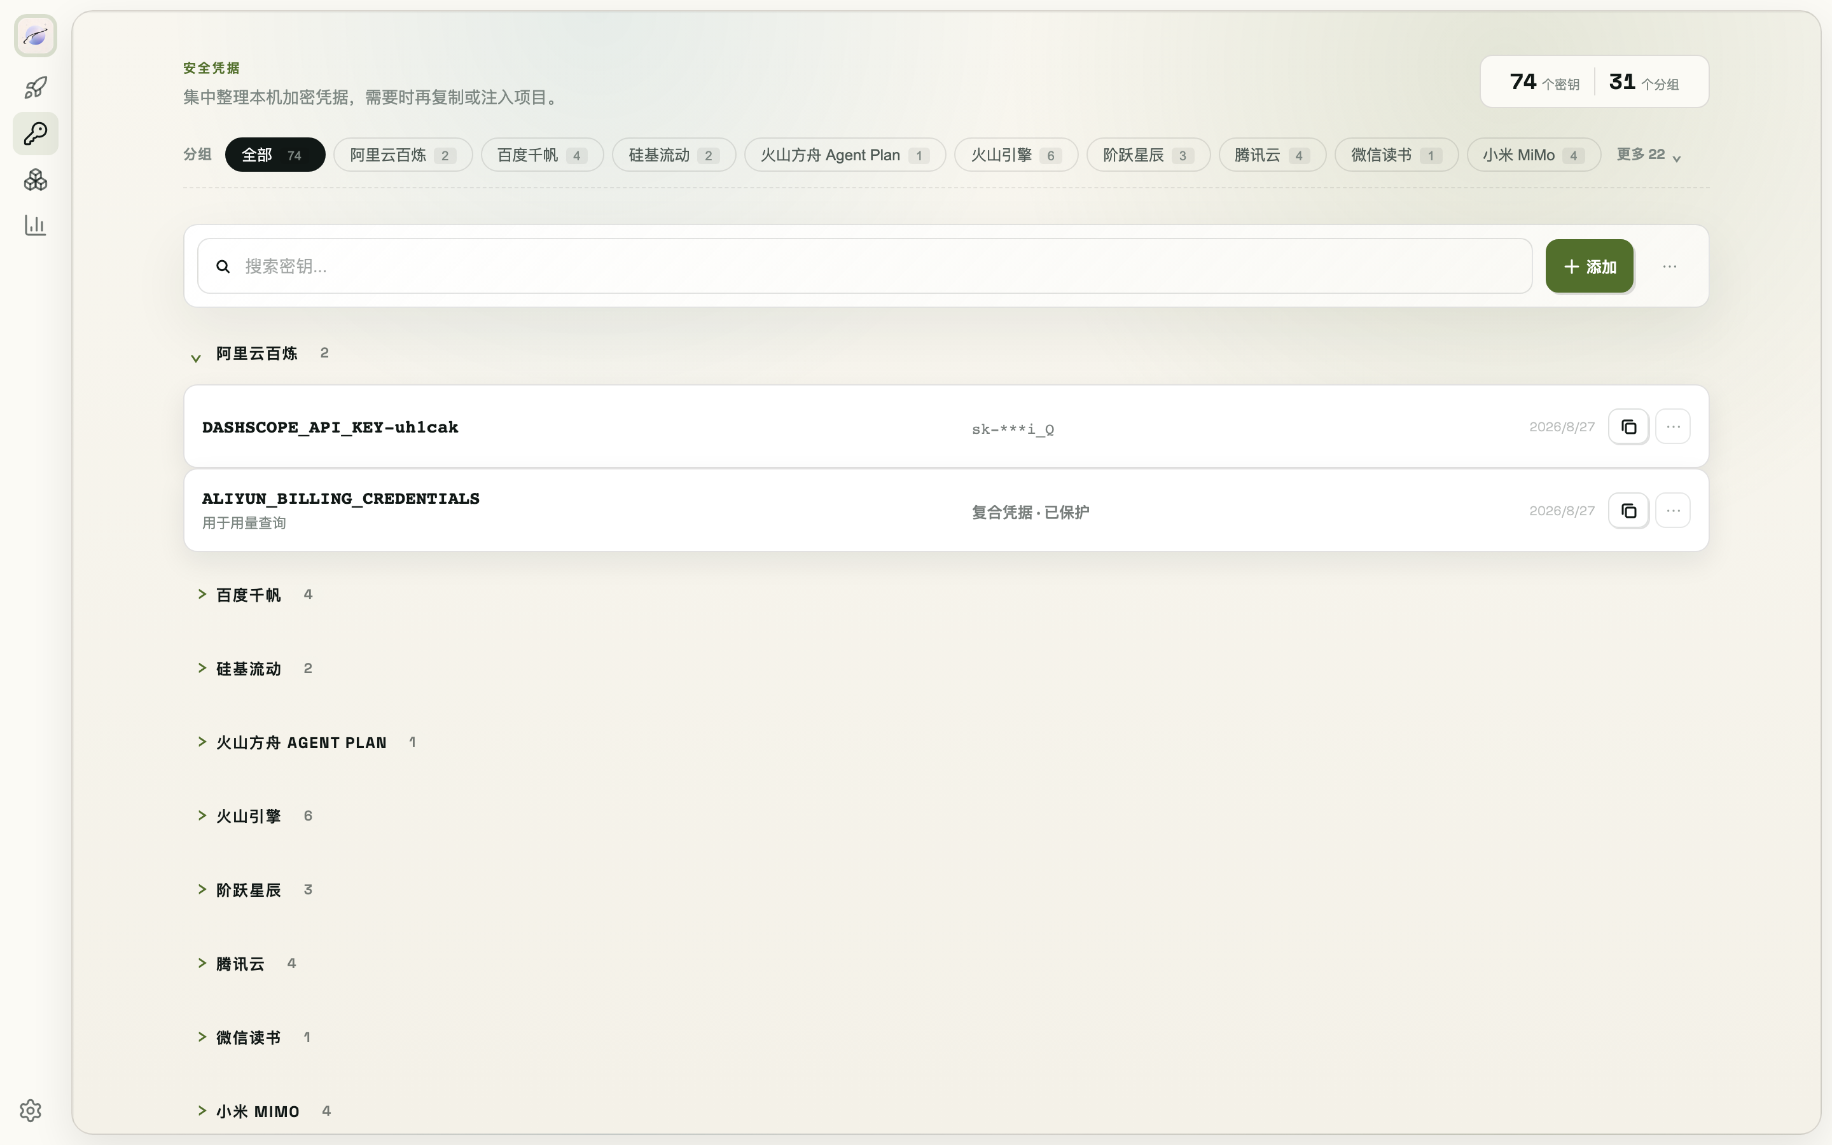Screen dimensions: 1832x1145
Task: Click the ALIYUN_BILLING row date 2026/8/27
Action: coord(1562,511)
